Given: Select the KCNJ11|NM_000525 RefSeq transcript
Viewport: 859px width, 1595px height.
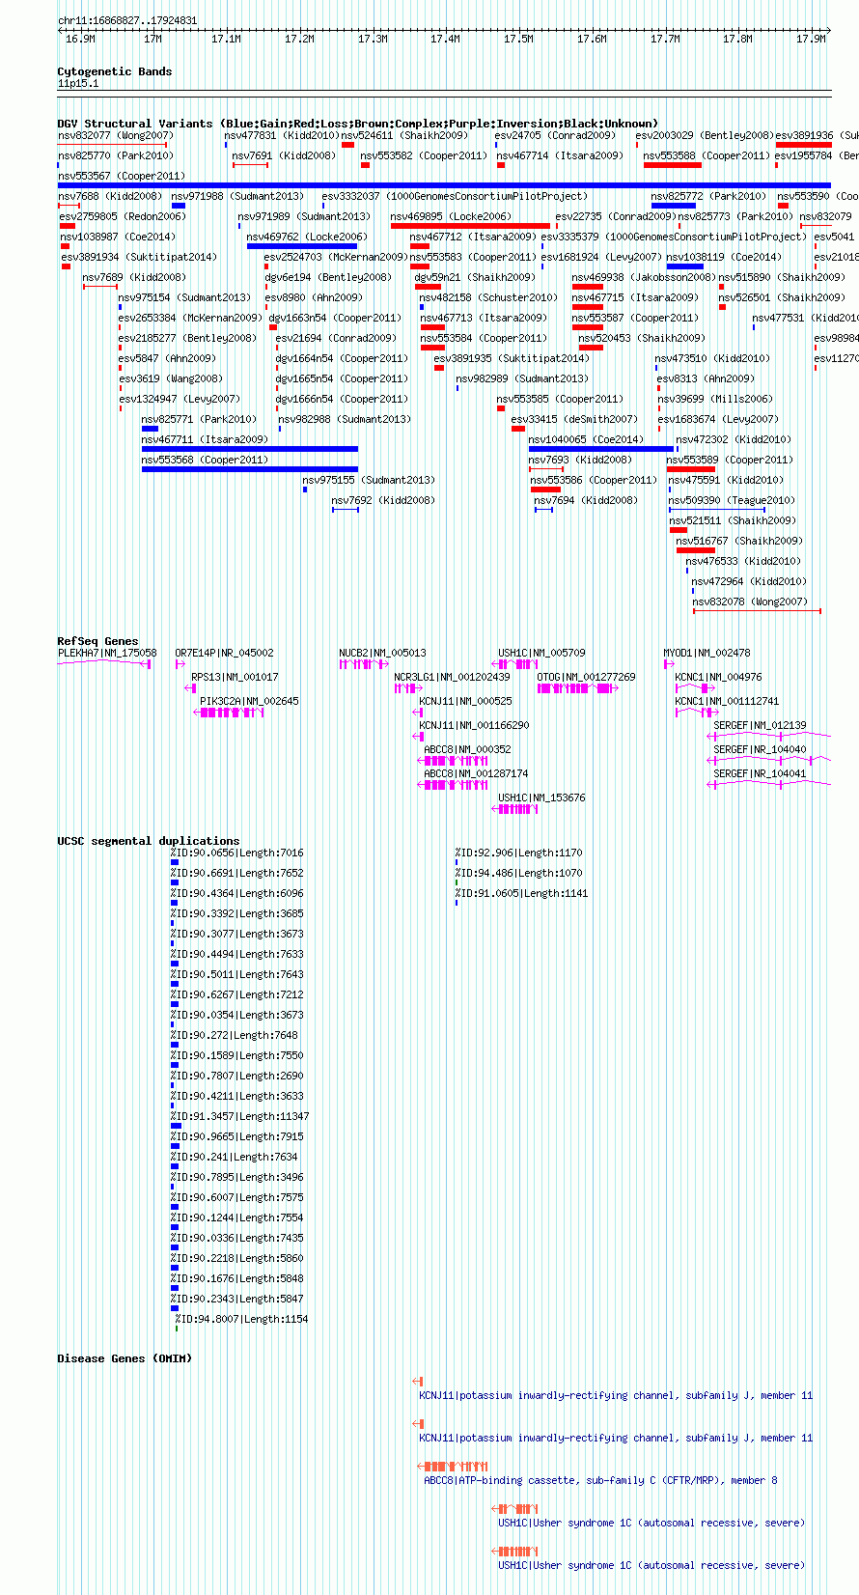Looking at the screenshot, I should tap(465, 701).
